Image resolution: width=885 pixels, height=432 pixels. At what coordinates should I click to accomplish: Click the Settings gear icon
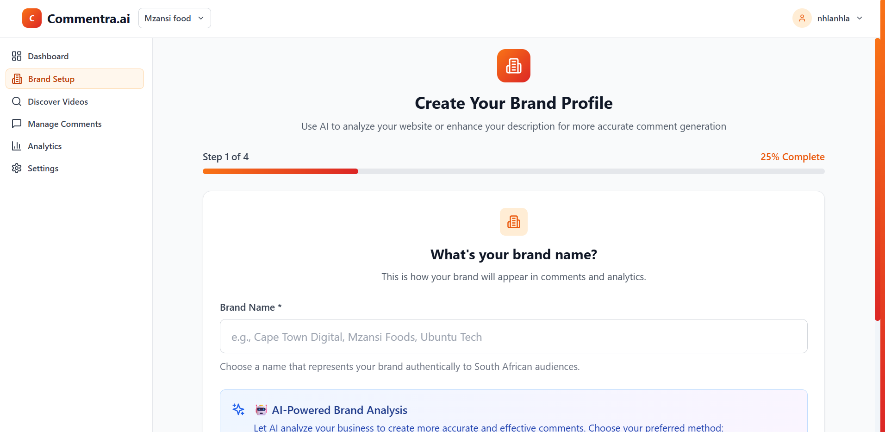click(17, 168)
